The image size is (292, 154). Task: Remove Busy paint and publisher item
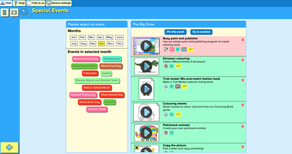[243, 40]
